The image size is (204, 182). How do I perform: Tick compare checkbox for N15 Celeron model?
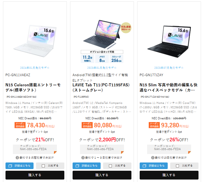(43, 166)
